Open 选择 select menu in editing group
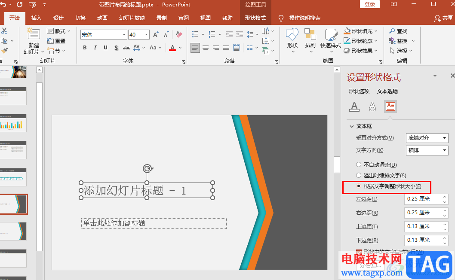Image resolution: width=455 pixels, height=280 pixels. 401,51
